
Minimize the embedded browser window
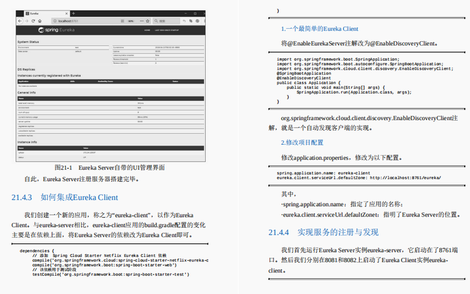[x=186, y=14]
